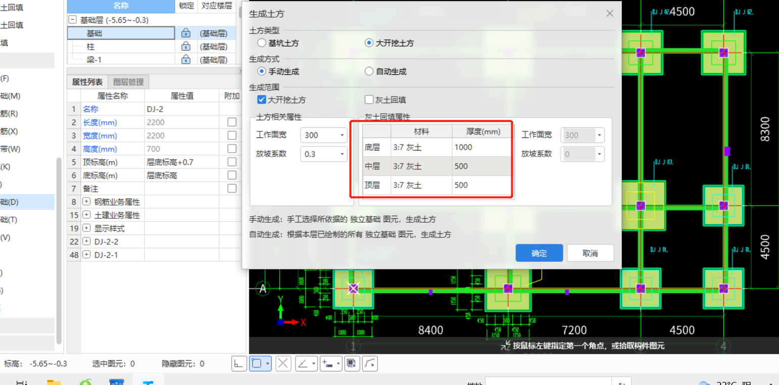Click the polyline path icon in bottom toolbar

pos(370,363)
